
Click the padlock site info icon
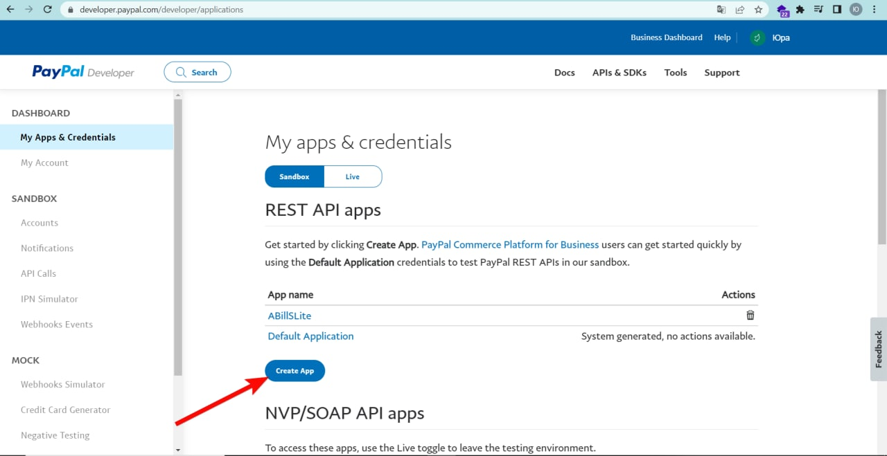coord(71,10)
